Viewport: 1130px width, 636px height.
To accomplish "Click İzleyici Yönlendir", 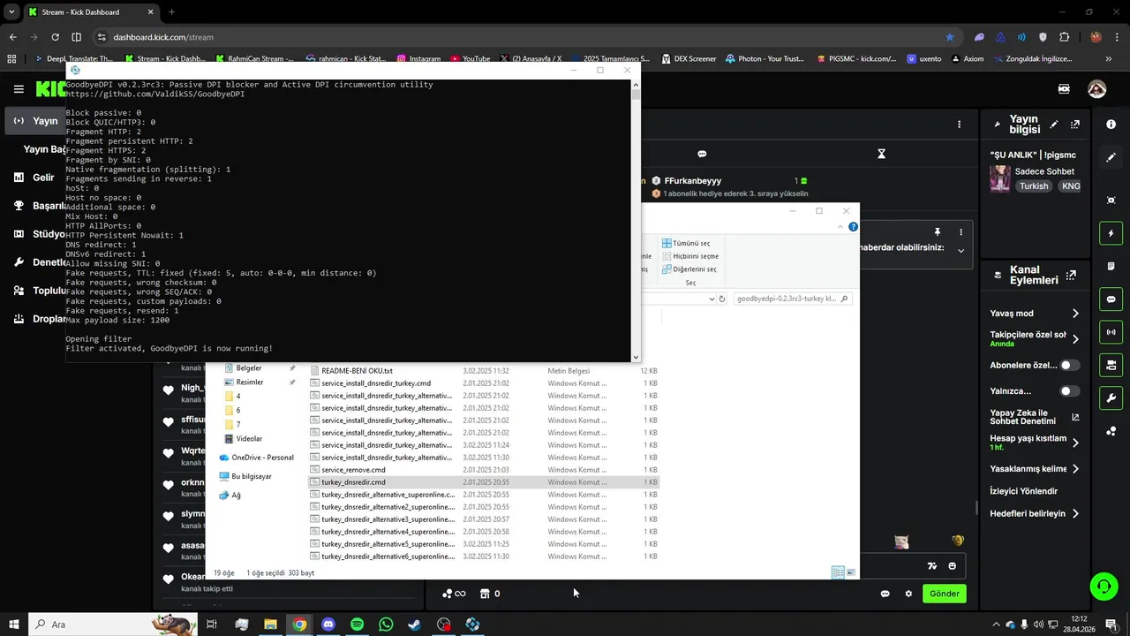I will [1023, 491].
